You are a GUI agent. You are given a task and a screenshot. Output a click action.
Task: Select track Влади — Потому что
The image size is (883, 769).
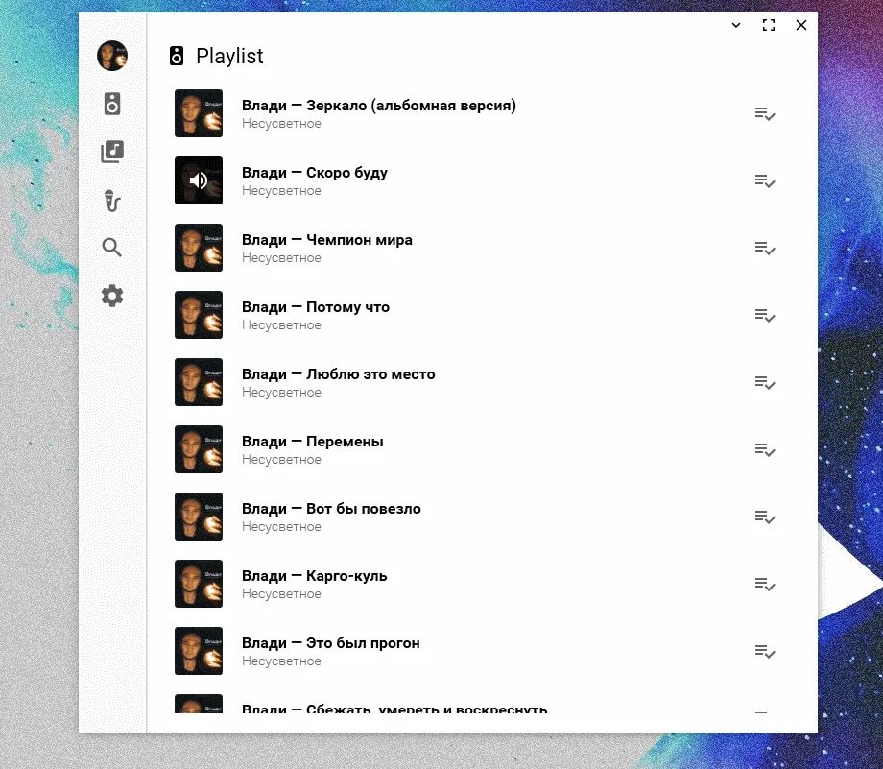pyautogui.click(x=316, y=307)
